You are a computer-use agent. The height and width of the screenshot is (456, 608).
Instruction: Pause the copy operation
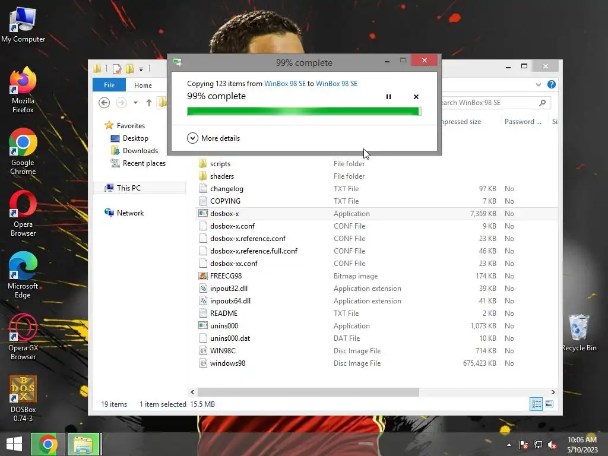click(x=388, y=97)
